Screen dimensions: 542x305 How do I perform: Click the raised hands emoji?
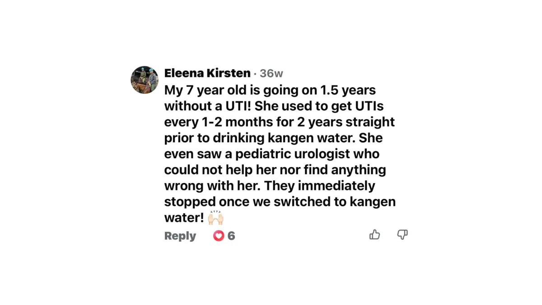click(x=215, y=218)
